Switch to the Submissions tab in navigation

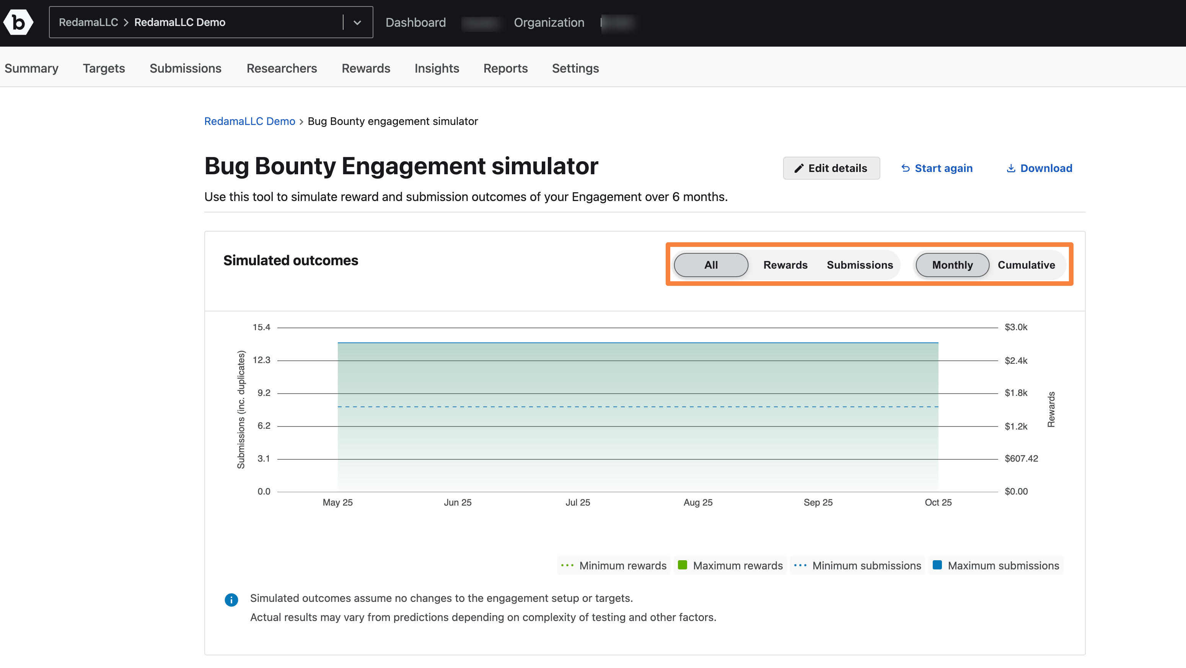tap(186, 68)
